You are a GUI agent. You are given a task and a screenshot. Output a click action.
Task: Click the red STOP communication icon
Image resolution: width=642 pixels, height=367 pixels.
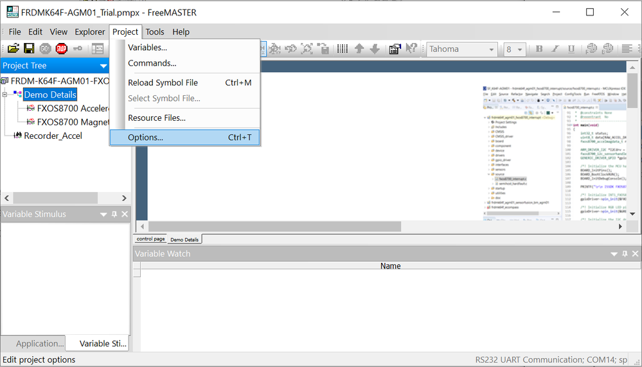tap(61, 49)
